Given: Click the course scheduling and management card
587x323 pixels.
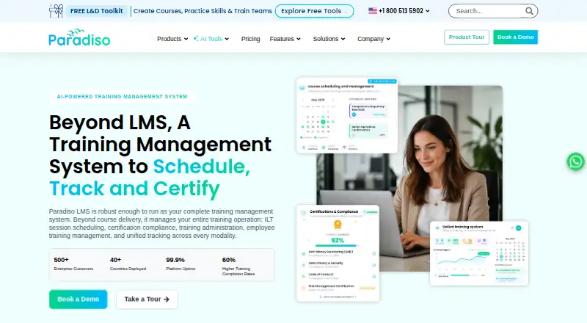Looking at the screenshot, I should (x=347, y=115).
